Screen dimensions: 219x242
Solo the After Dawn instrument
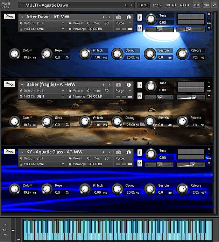(x=140, y=17)
